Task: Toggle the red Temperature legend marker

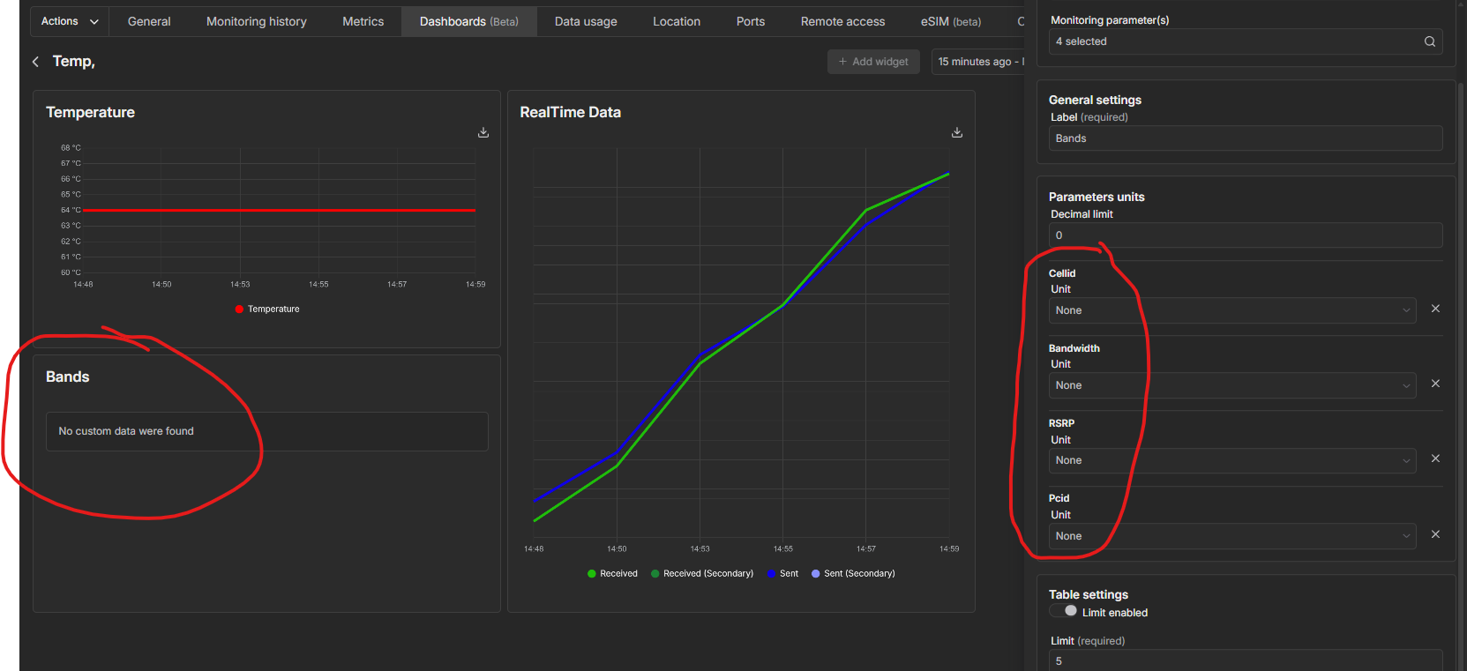Action: point(239,309)
